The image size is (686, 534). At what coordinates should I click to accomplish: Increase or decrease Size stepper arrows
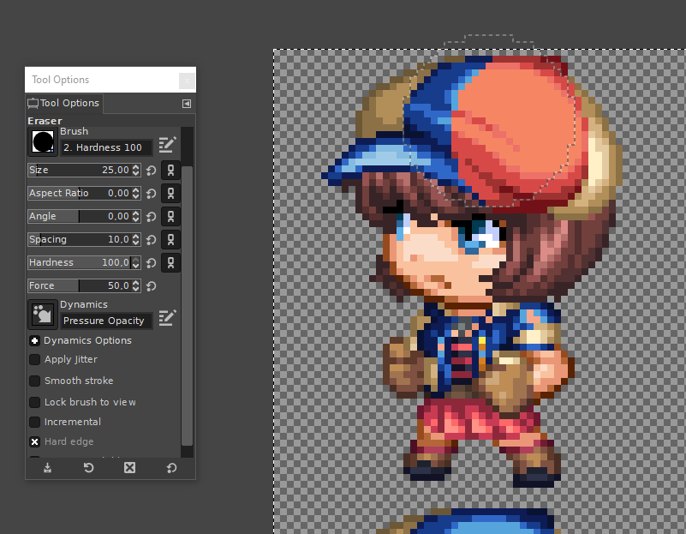point(136,170)
